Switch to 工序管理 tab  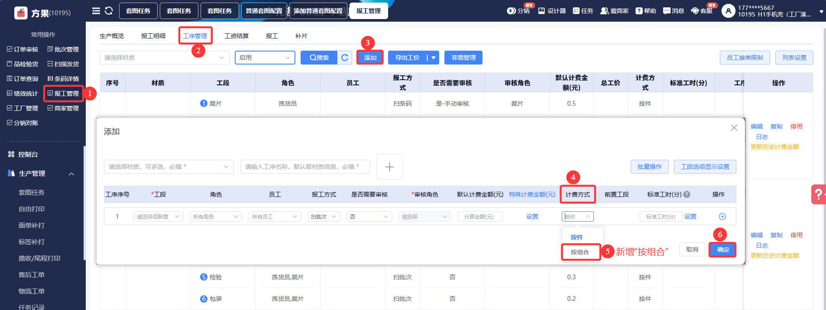[195, 36]
